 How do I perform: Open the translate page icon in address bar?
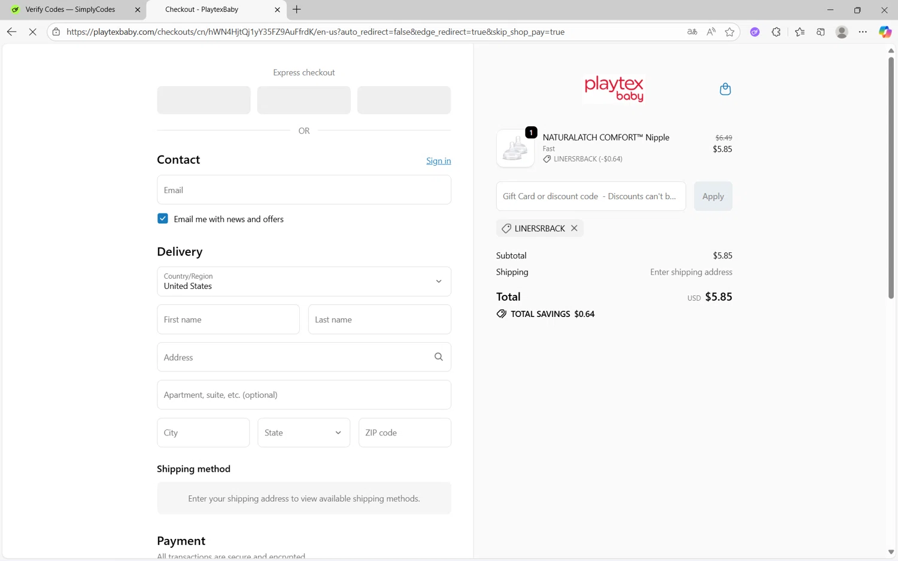[x=692, y=32]
